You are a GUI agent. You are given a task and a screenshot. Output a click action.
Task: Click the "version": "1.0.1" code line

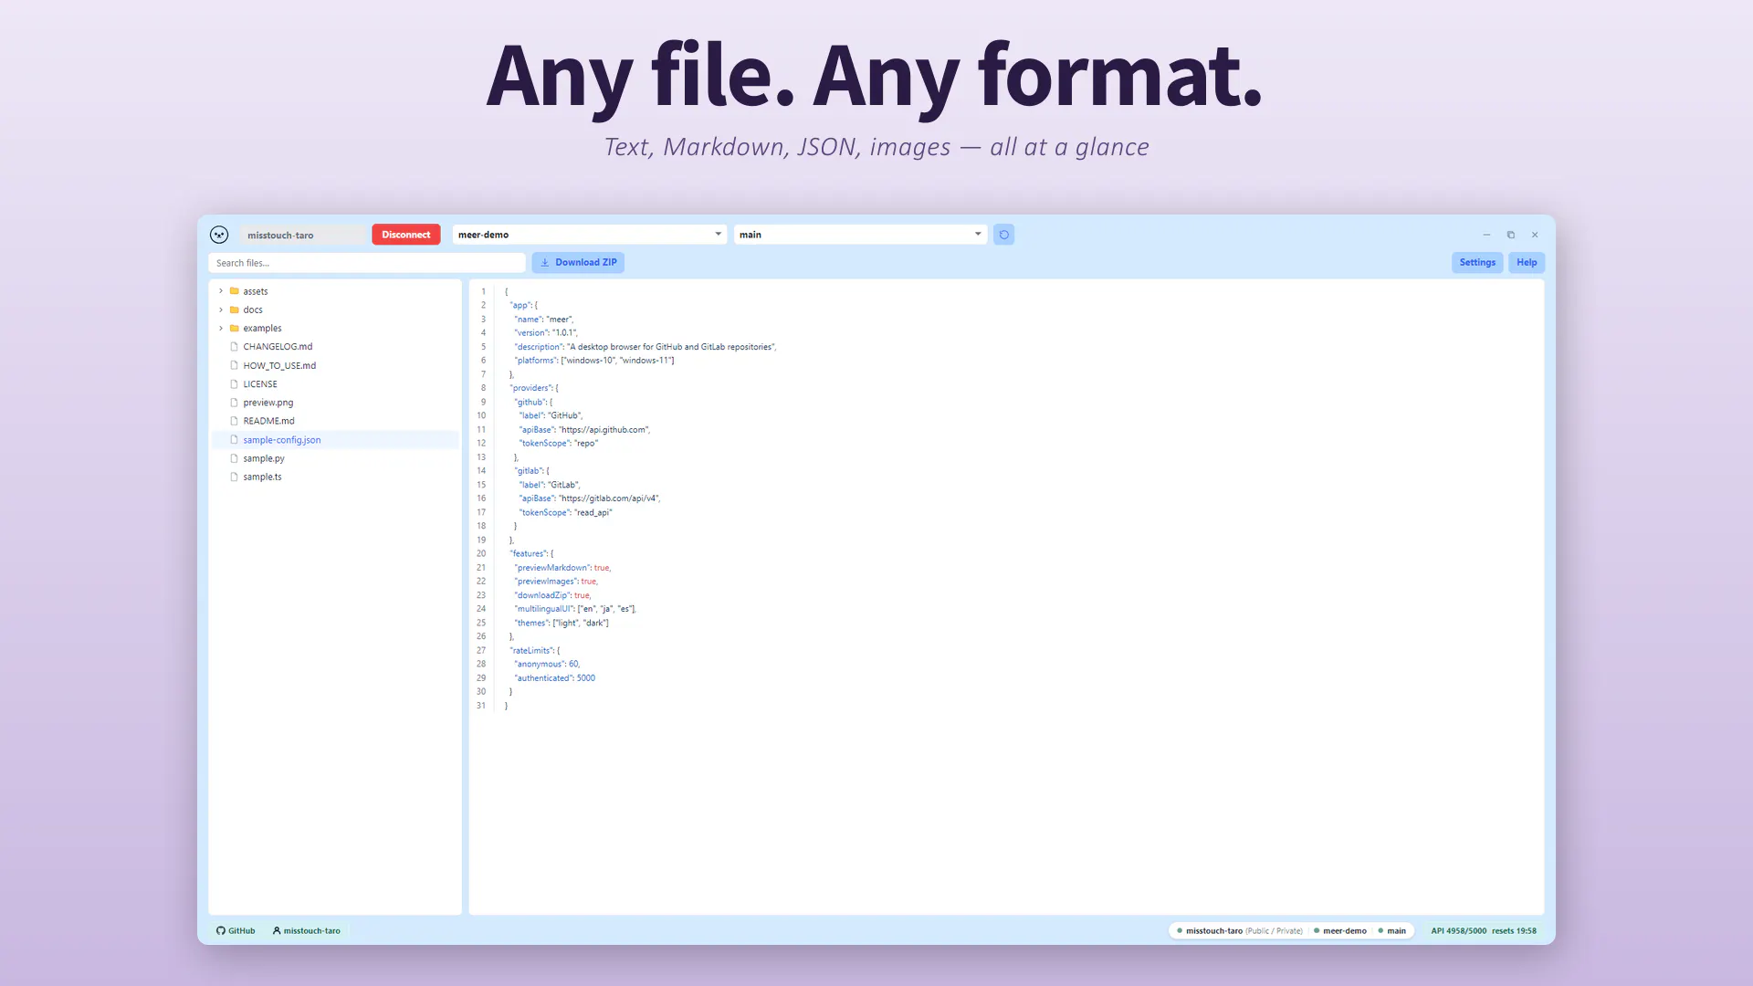click(x=546, y=333)
